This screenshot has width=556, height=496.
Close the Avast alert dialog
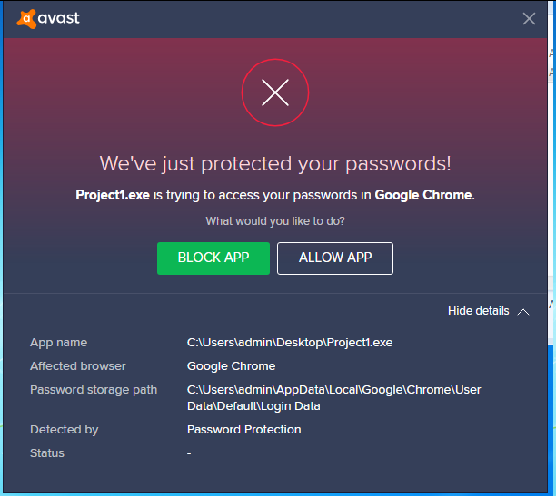coord(529,18)
